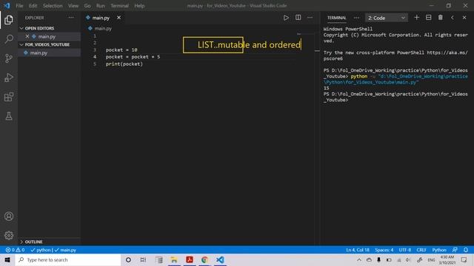Open editor More Actions ellipsis

[310, 18]
